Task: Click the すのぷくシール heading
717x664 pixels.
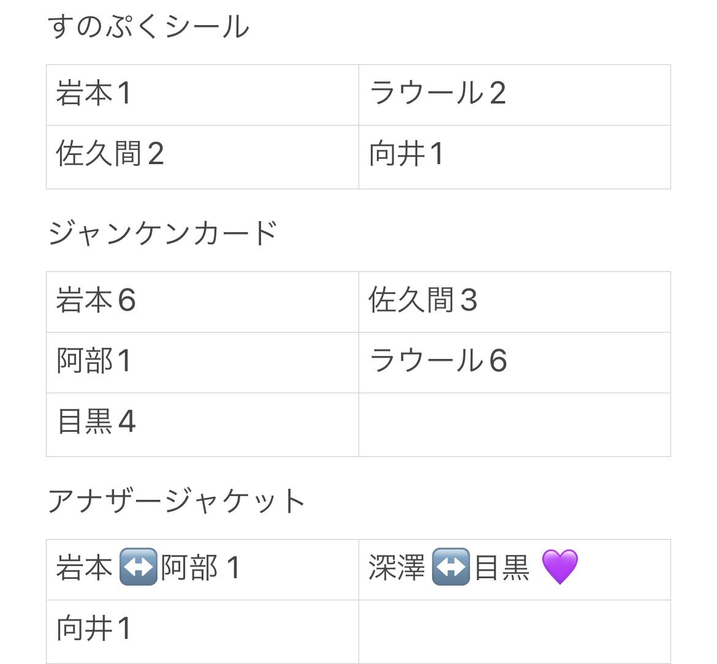Action: pos(149,26)
